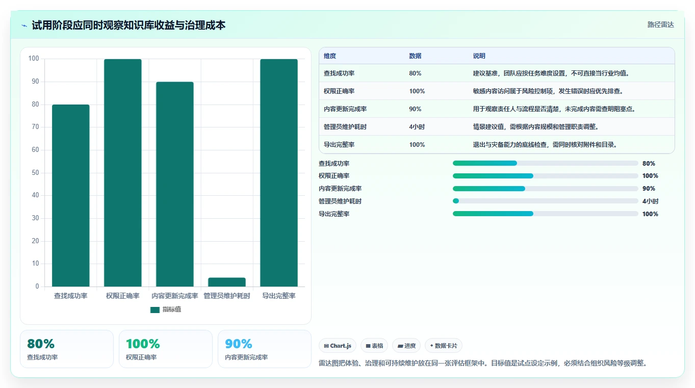Select the 数据卡片 tag chip
The width and height of the screenshot is (695, 388).
tap(444, 346)
